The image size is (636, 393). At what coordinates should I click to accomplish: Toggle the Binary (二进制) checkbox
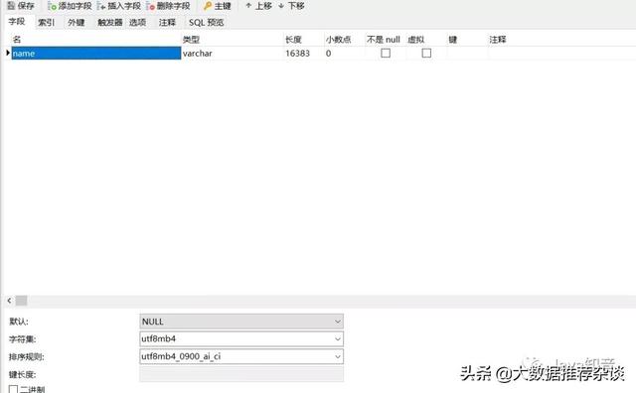click(13, 389)
